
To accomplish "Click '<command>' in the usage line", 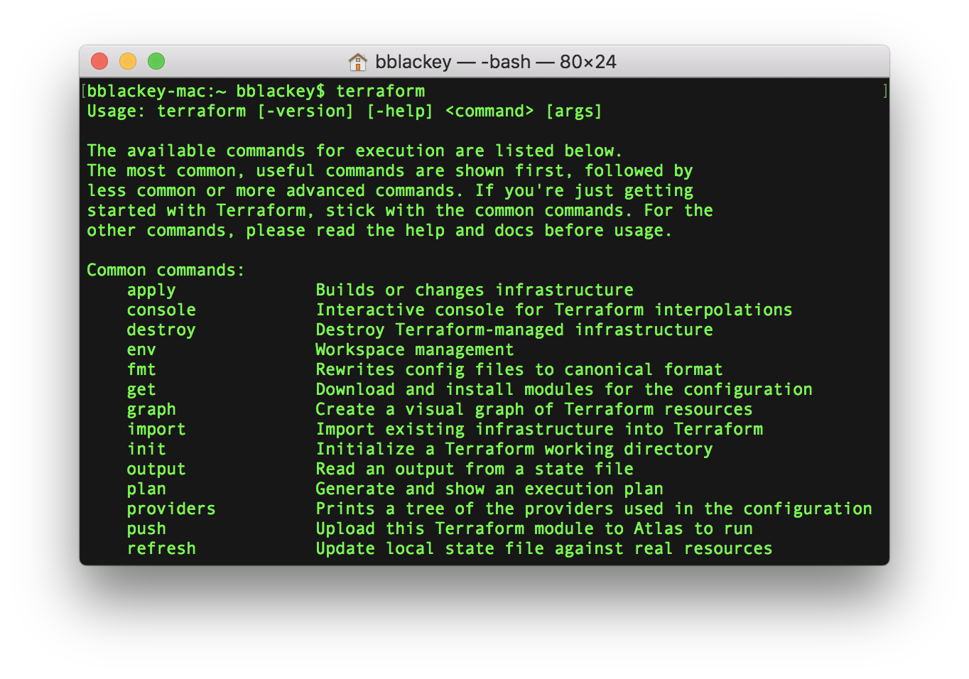I will [x=489, y=111].
